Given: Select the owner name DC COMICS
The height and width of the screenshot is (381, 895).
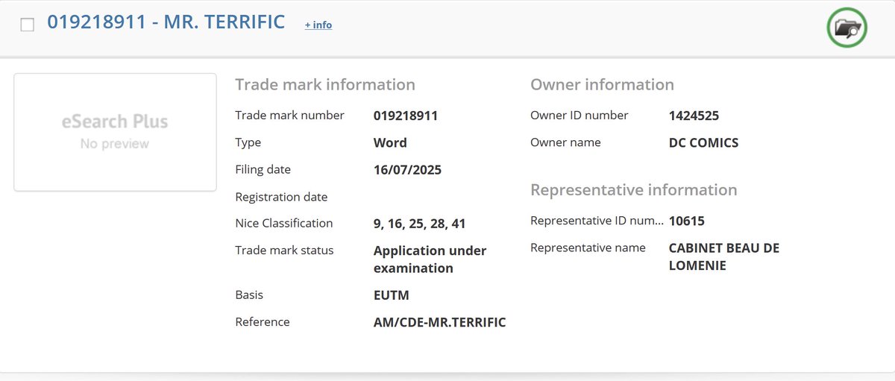Looking at the screenshot, I should click(703, 142).
